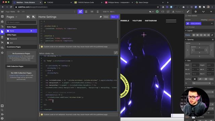Select the tablet breakpoint view
Viewport: 215px width, 121px height.
coord(86,12)
